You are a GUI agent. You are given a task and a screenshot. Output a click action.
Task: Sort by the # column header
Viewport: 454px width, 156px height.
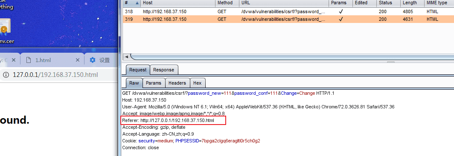[131, 3]
